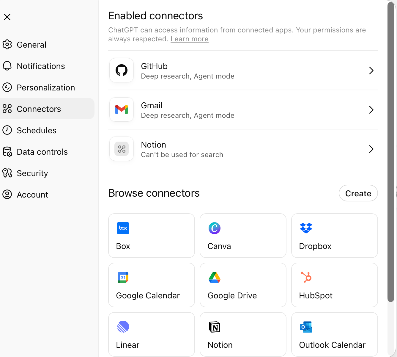The image size is (397, 357).
Task: Click the Schedules clock icon
Action: pos(7,130)
